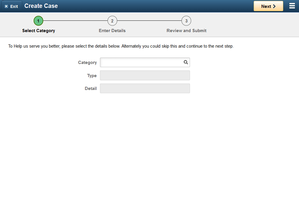Click the step 3 circle in the progress bar

tap(186, 21)
